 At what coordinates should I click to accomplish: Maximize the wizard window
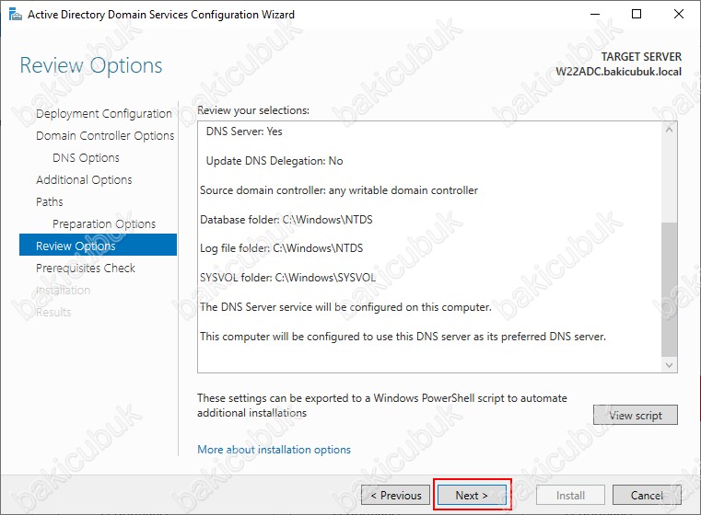point(637,15)
